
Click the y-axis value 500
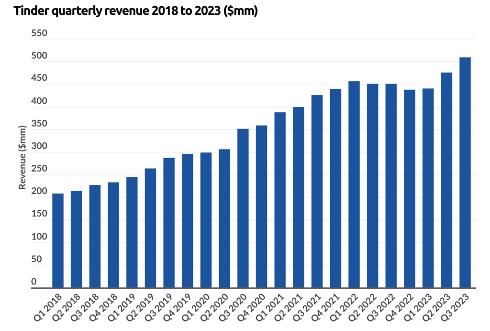39,56
